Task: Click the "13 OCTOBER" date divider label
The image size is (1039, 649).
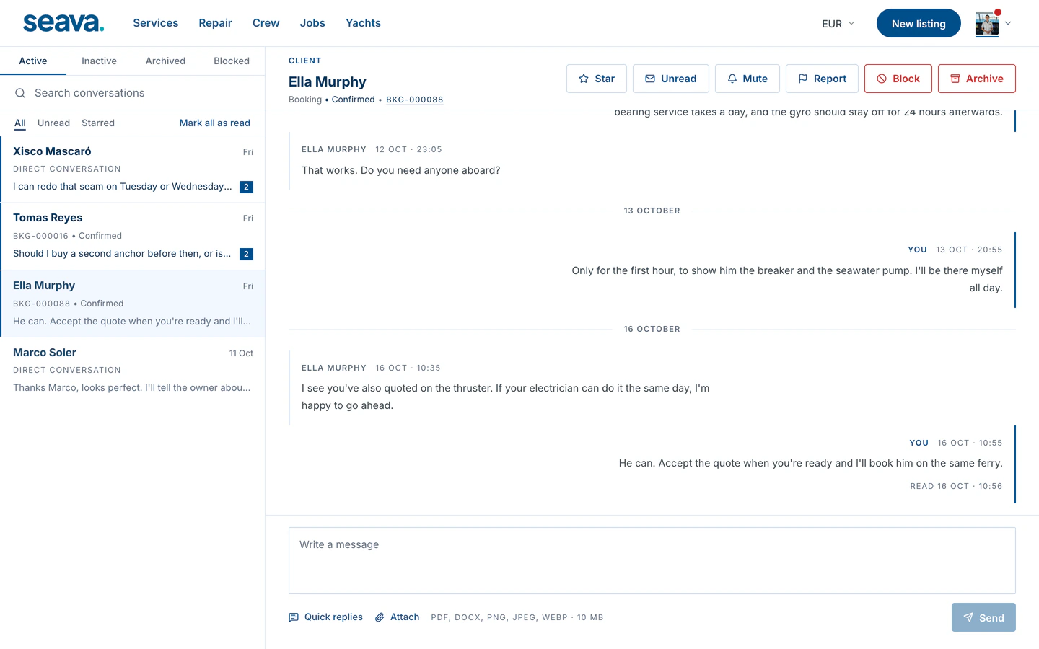Action: click(x=652, y=211)
